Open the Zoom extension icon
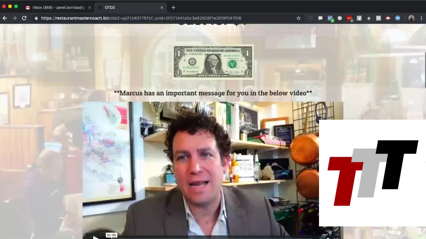 (398, 18)
